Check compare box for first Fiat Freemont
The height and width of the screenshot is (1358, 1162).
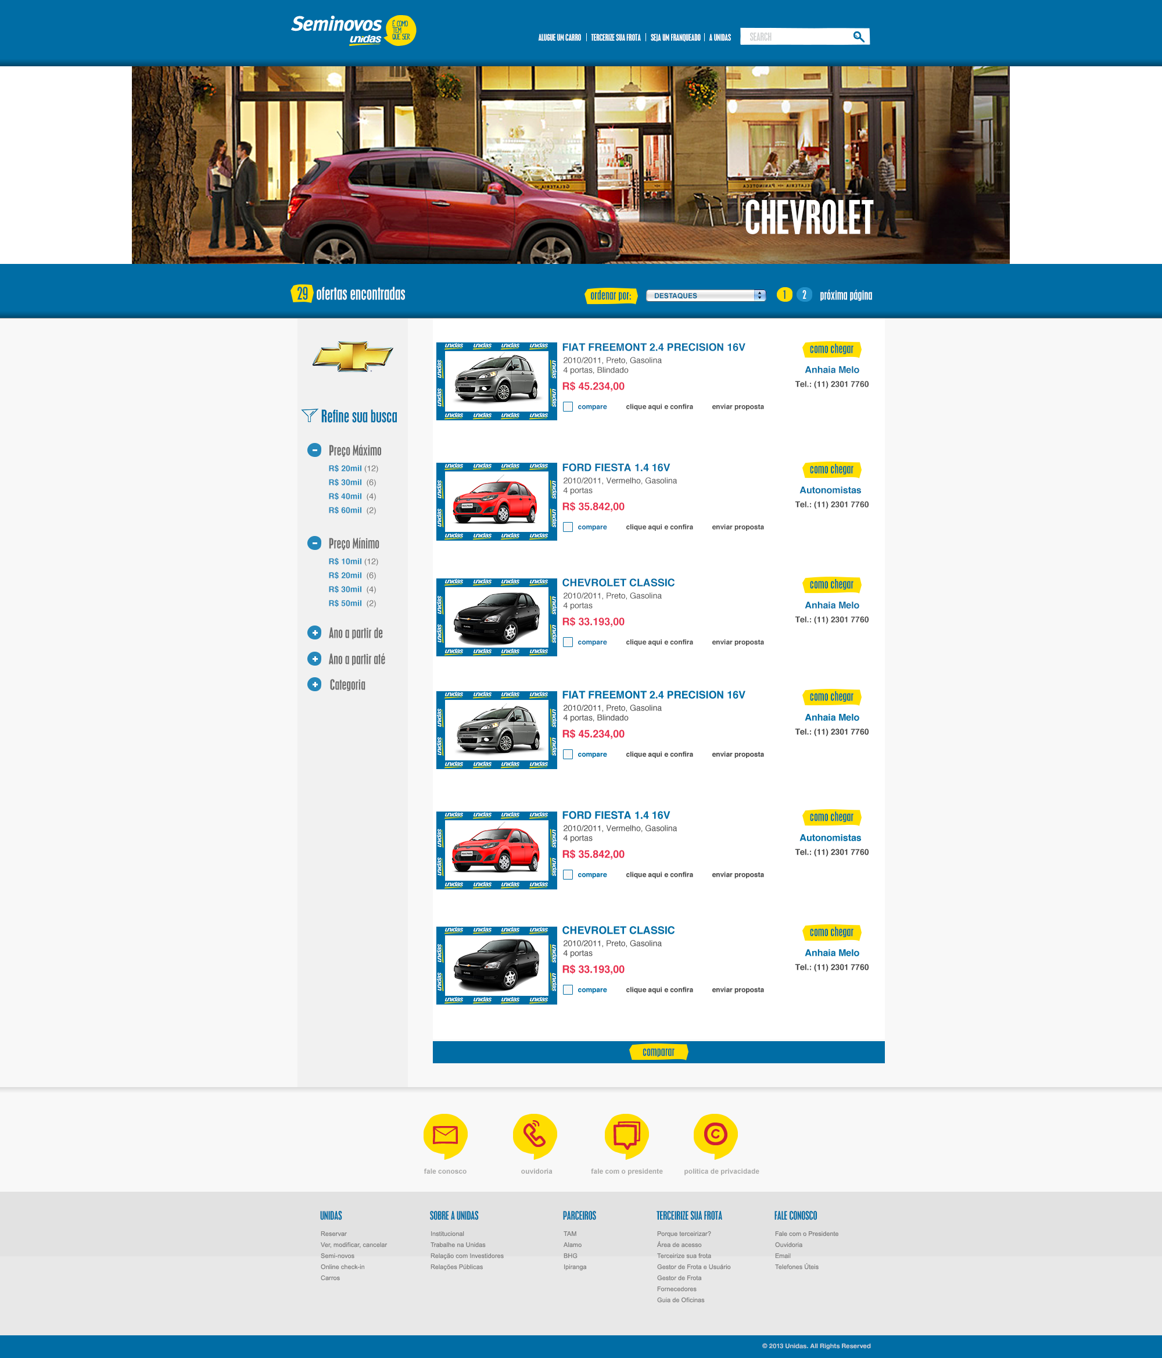tap(568, 407)
